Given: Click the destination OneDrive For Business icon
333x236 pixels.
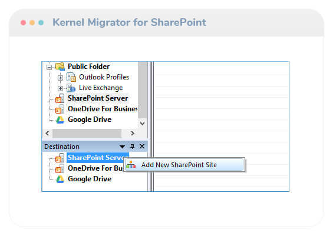Looking at the screenshot, I should pyautogui.click(x=60, y=168).
